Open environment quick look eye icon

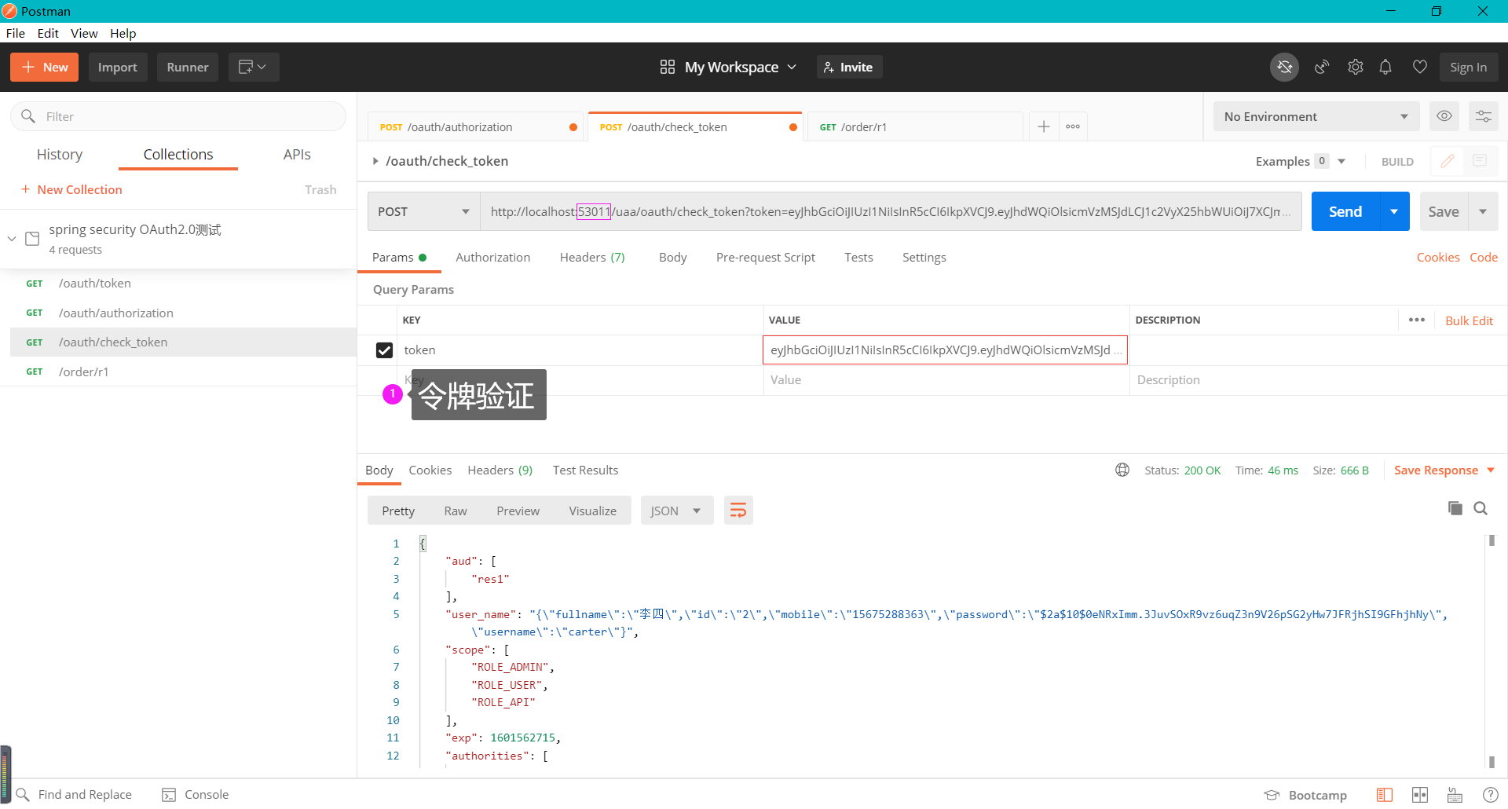tap(1444, 116)
